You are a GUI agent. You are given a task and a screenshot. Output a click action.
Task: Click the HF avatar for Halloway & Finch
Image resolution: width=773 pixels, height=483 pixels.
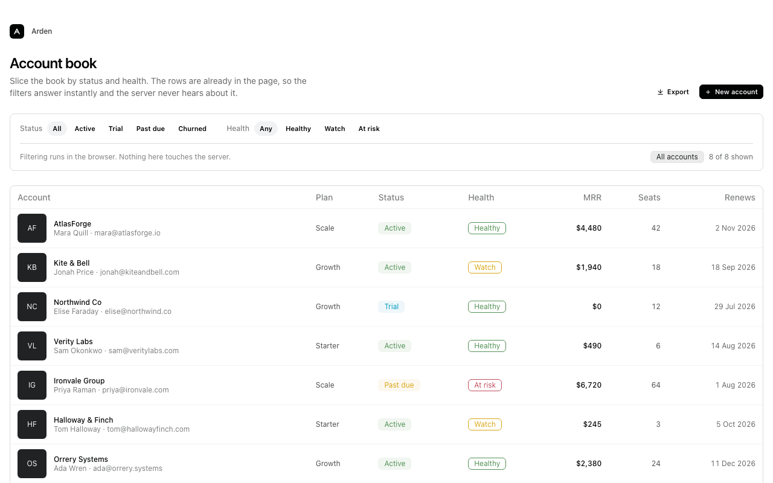pyautogui.click(x=32, y=424)
